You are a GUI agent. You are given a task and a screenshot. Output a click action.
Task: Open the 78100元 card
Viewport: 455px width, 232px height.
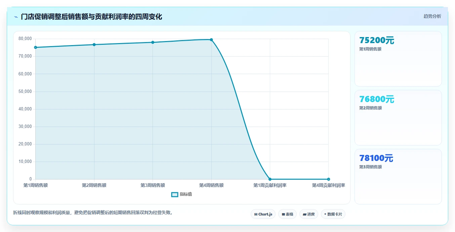(398, 177)
